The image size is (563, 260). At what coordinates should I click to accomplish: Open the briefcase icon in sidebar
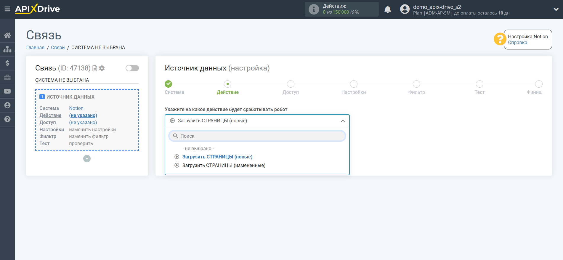coord(7,77)
